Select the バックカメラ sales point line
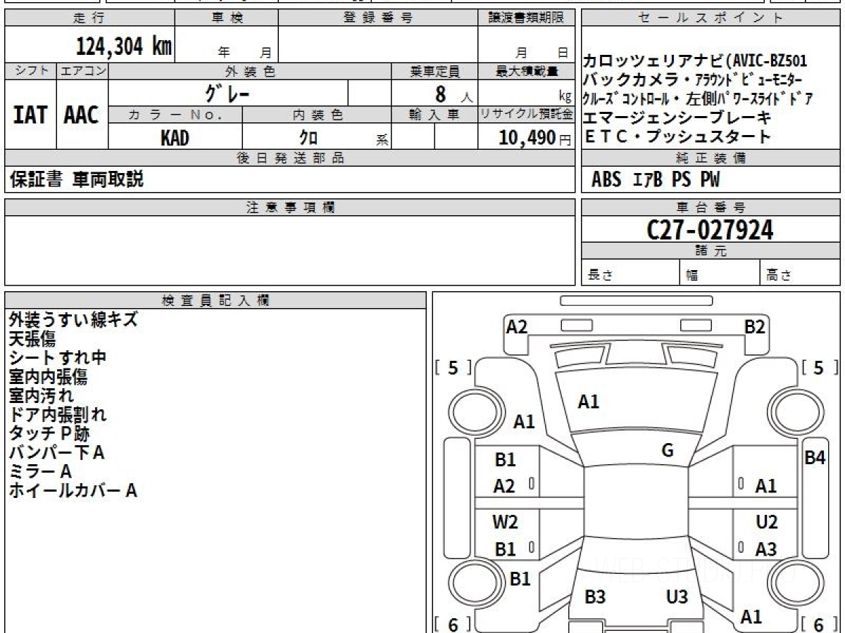Screen dimensions: 845x633 693,79
